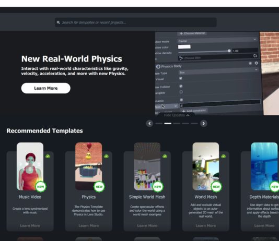Click green check badge on Music Video
The width and height of the screenshot is (279, 241).
pyautogui.click(x=48, y=156)
